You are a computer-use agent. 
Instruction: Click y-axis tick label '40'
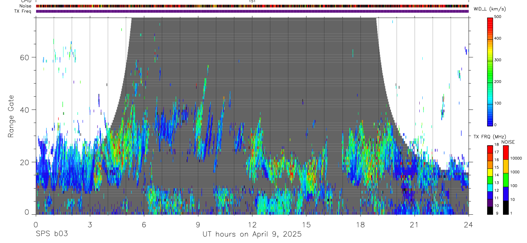[x=25, y=110]
